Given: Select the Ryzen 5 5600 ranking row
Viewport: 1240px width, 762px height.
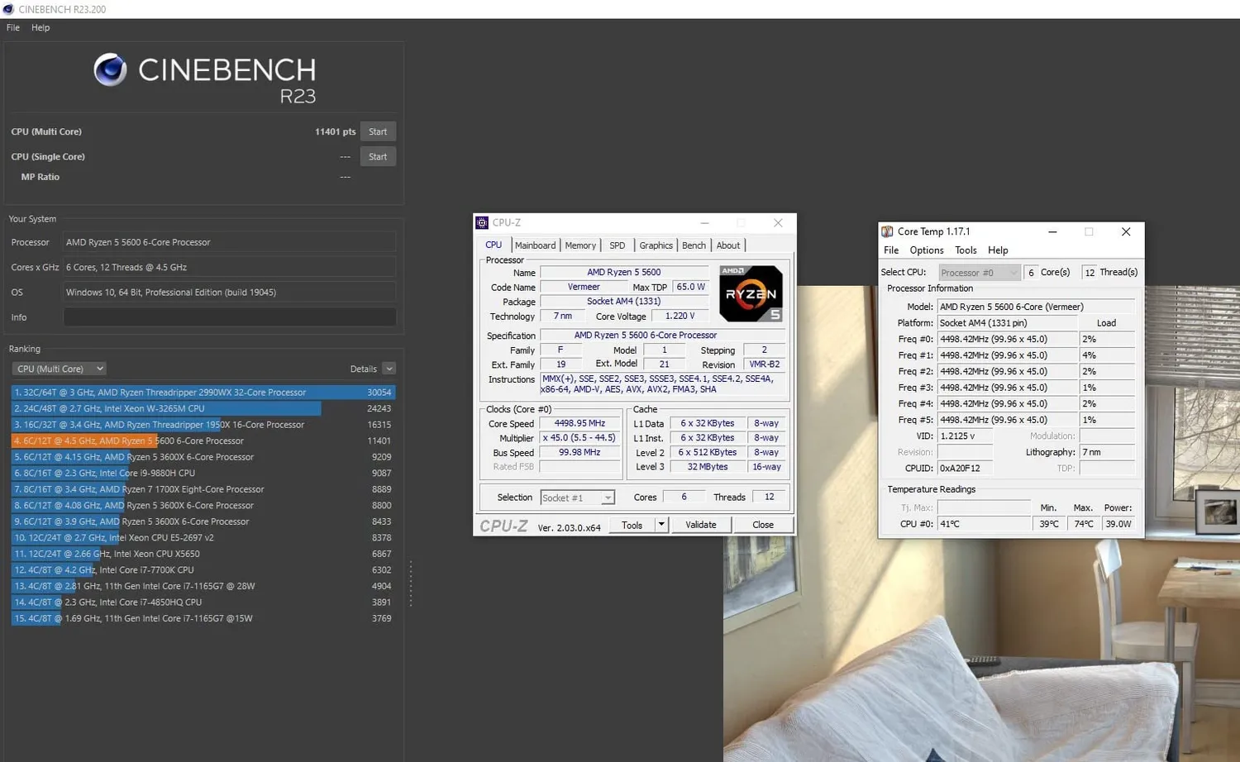Looking at the screenshot, I should [x=203, y=441].
